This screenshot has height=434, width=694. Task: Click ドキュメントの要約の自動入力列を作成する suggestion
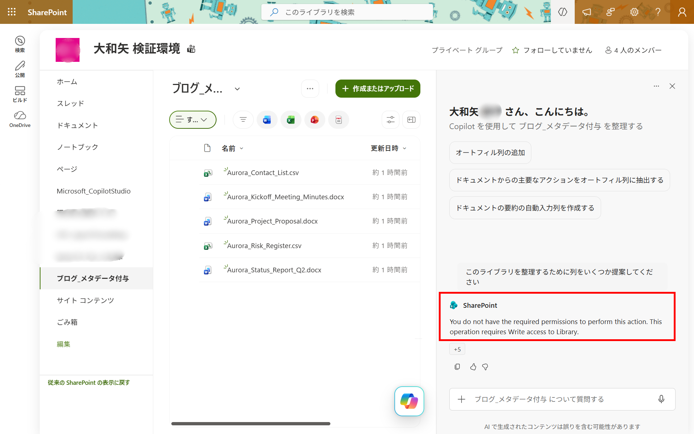click(525, 208)
